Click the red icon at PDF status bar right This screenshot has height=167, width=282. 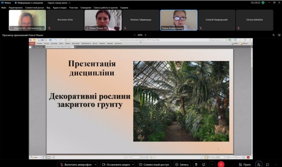(x=248, y=157)
